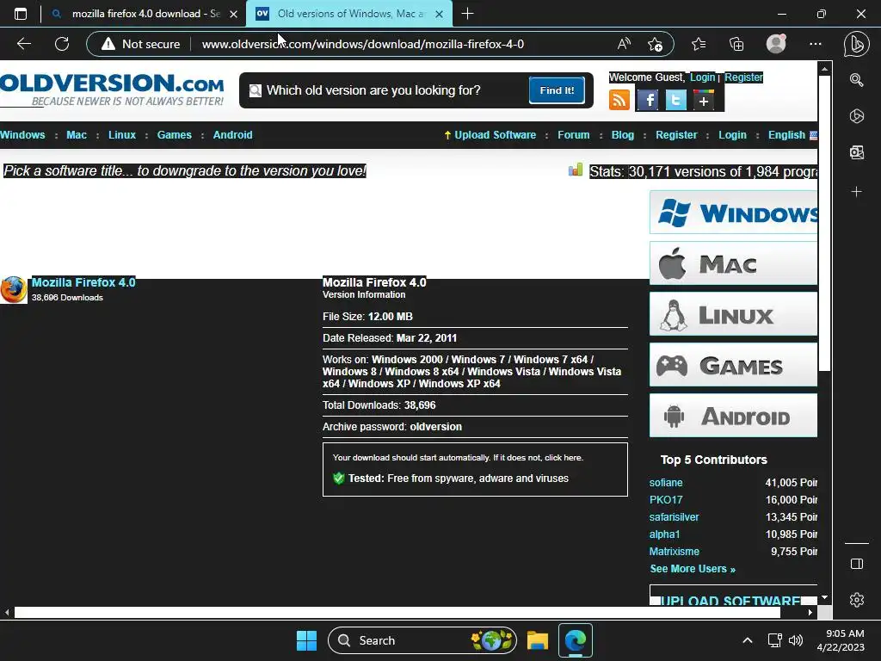Switch to mozilla firefox 4.0 download tab
881x661 pixels.
point(145,14)
